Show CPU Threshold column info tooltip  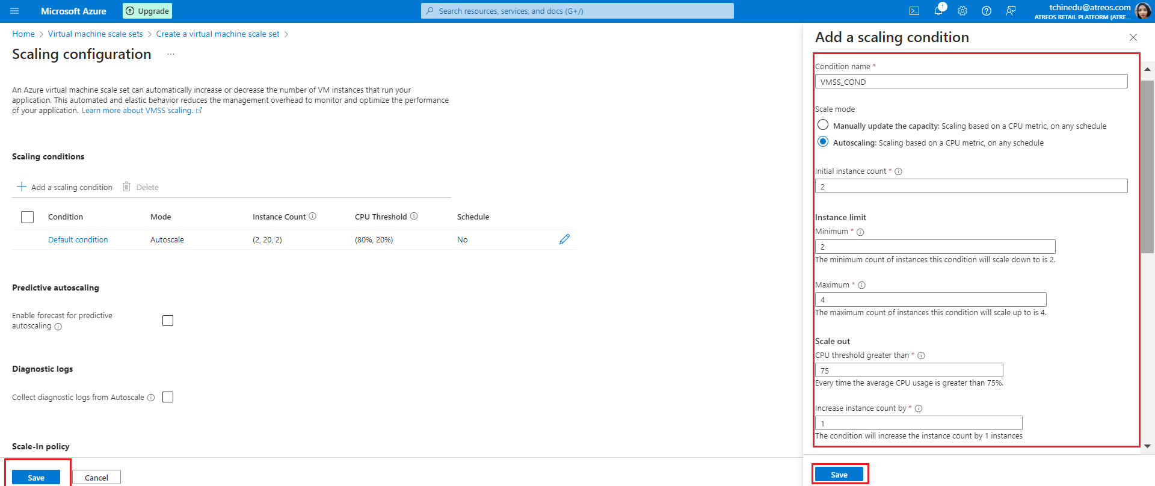pos(414,217)
